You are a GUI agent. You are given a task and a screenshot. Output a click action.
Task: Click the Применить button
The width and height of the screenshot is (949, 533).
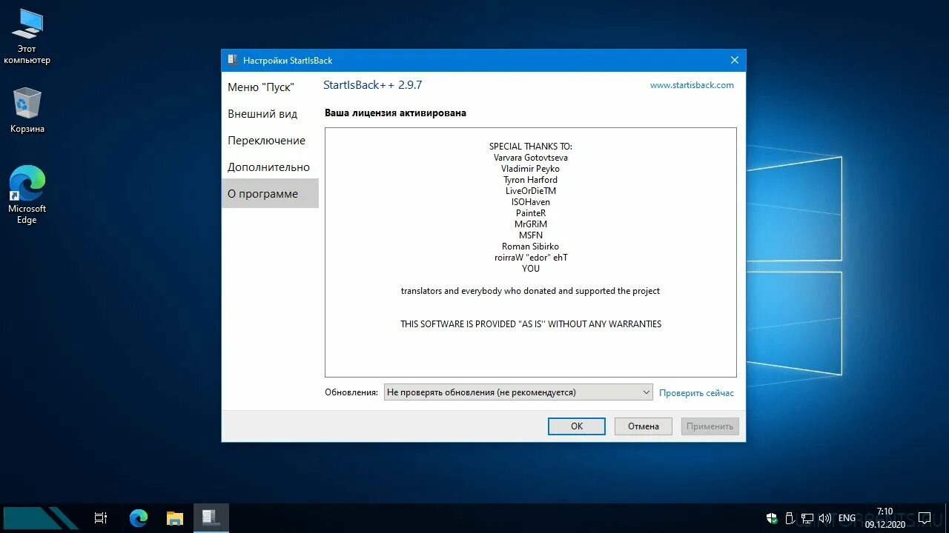pos(710,426)
